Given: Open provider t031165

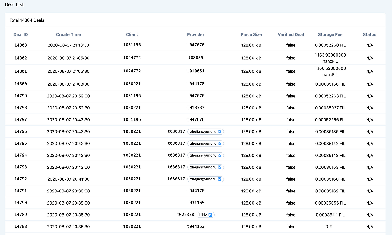Looking at the screenshot, I should (x=196, y=203).
